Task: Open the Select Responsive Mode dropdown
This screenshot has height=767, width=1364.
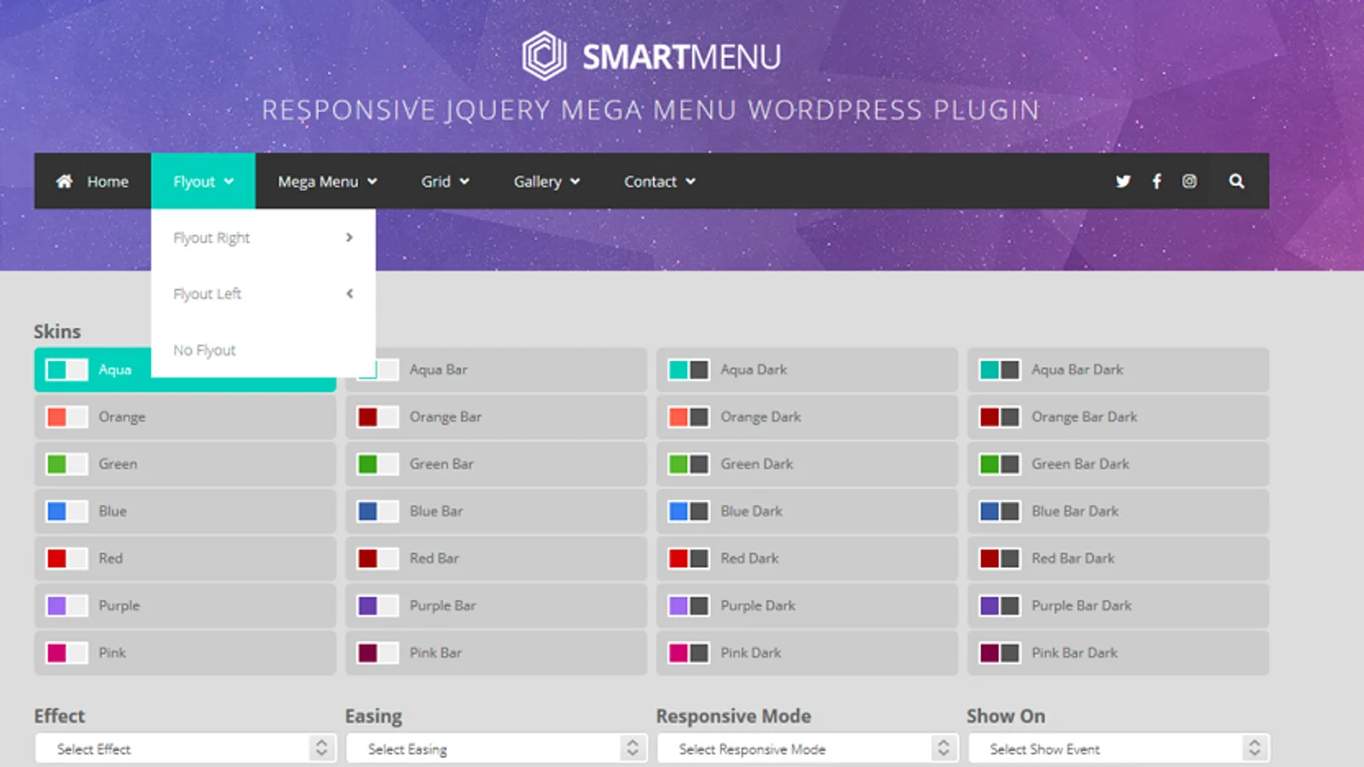Action: point(806,748)
